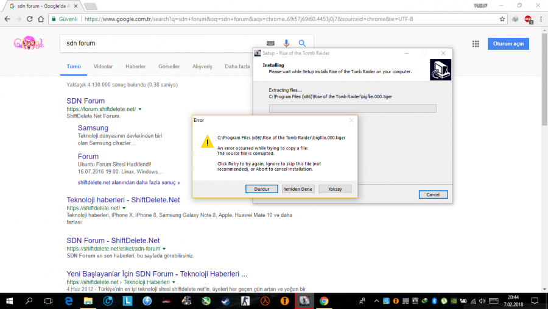
Task: Go back in Chrome
Action: (x=7, y=19)
